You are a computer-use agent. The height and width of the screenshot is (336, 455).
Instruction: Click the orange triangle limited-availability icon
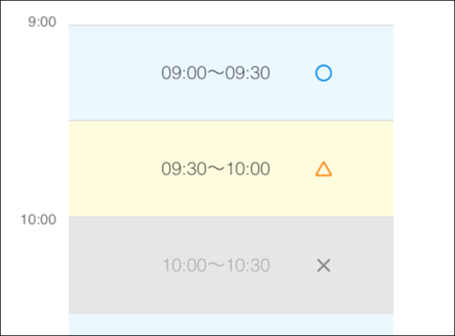tap(323, 169)
